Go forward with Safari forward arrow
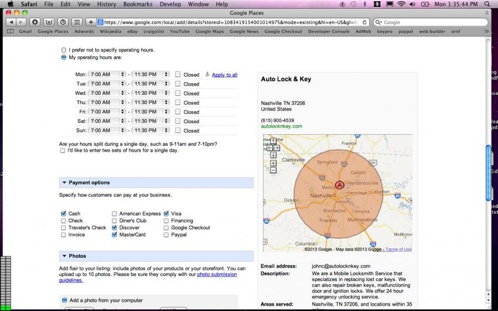498x311 pixels. (21, 22)
